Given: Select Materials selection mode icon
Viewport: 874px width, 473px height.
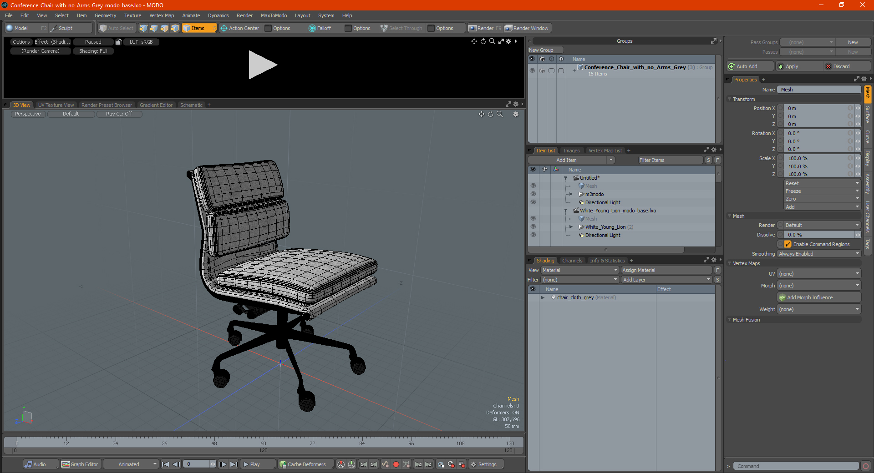Looking at the screenshot, I should pos(175,28).
